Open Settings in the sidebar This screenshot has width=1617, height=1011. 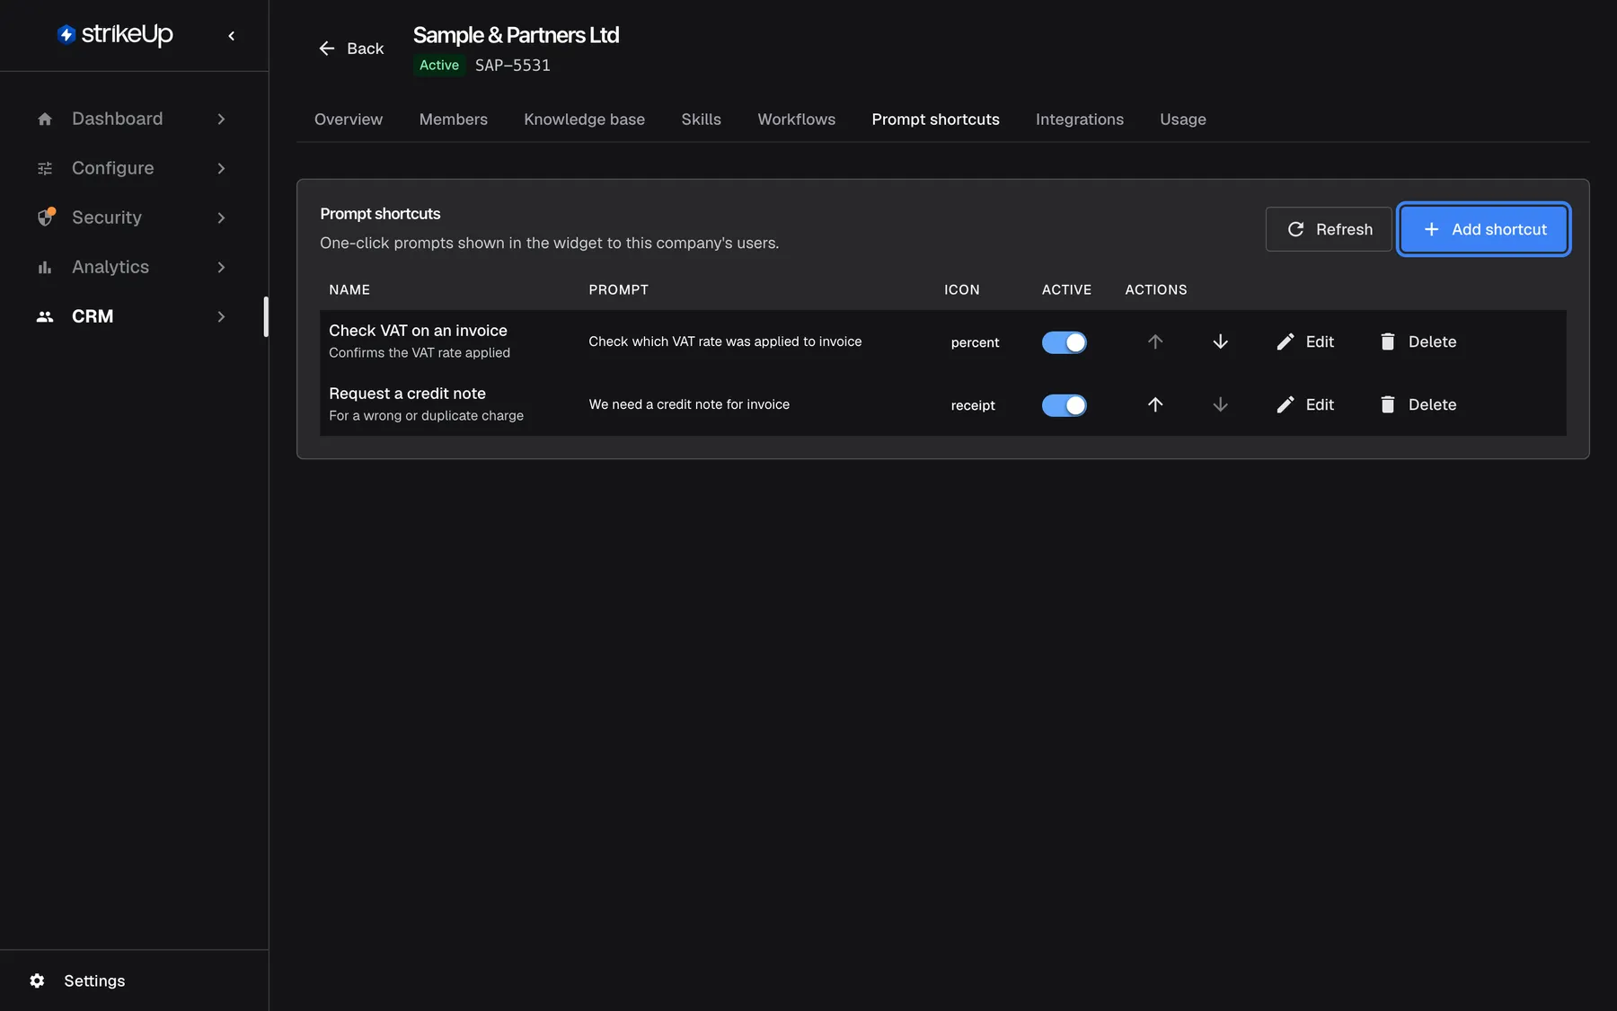(x=94, y=980)
